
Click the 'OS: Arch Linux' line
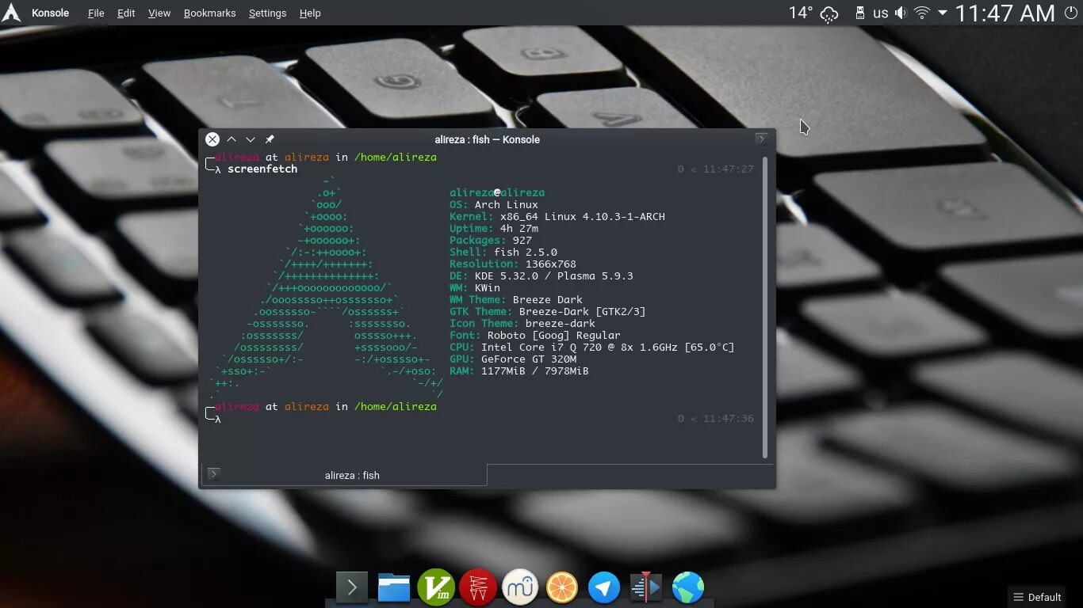click(494, 204)
